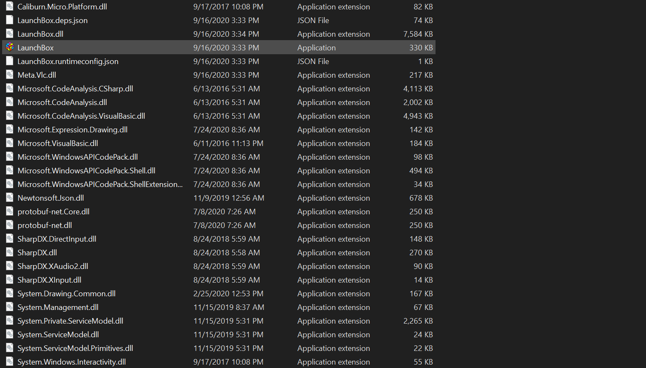Image resolution: width=646 pixels, height=368 pixels.
Task: Select file name Microsoft.WindowsAPICodePack.Shell.dll
Action: (x=86, y=171)
